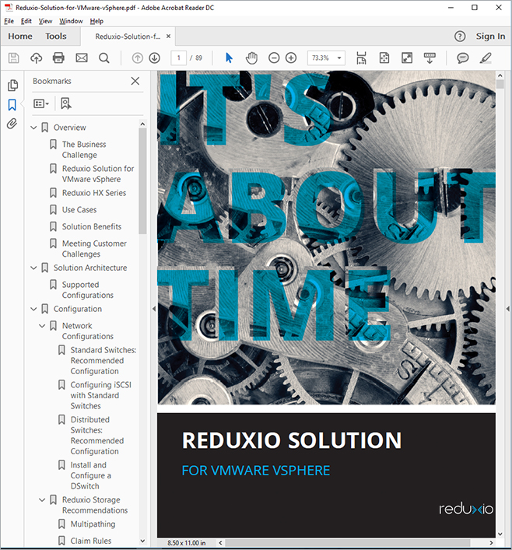
Task: Open the File menu
Action: (x=9, y=21)
